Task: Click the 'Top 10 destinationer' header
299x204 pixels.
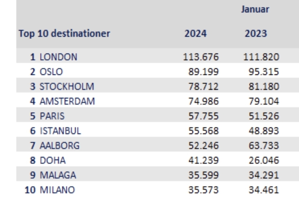Action: pyautogui.click(x=64, y=34)
